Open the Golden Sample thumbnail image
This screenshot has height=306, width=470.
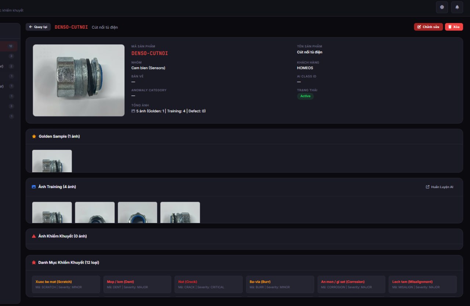click(x=52, y=161)
